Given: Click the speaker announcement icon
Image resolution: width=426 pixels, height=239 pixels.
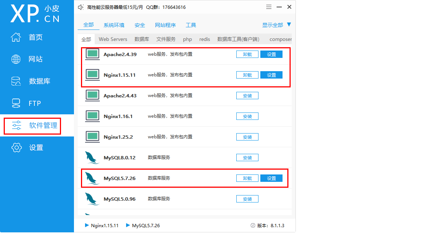Looking at the screenshot, I should (x=81, y=7).
